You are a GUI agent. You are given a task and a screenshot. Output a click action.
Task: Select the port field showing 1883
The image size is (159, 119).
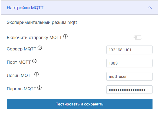click(129, 63)
